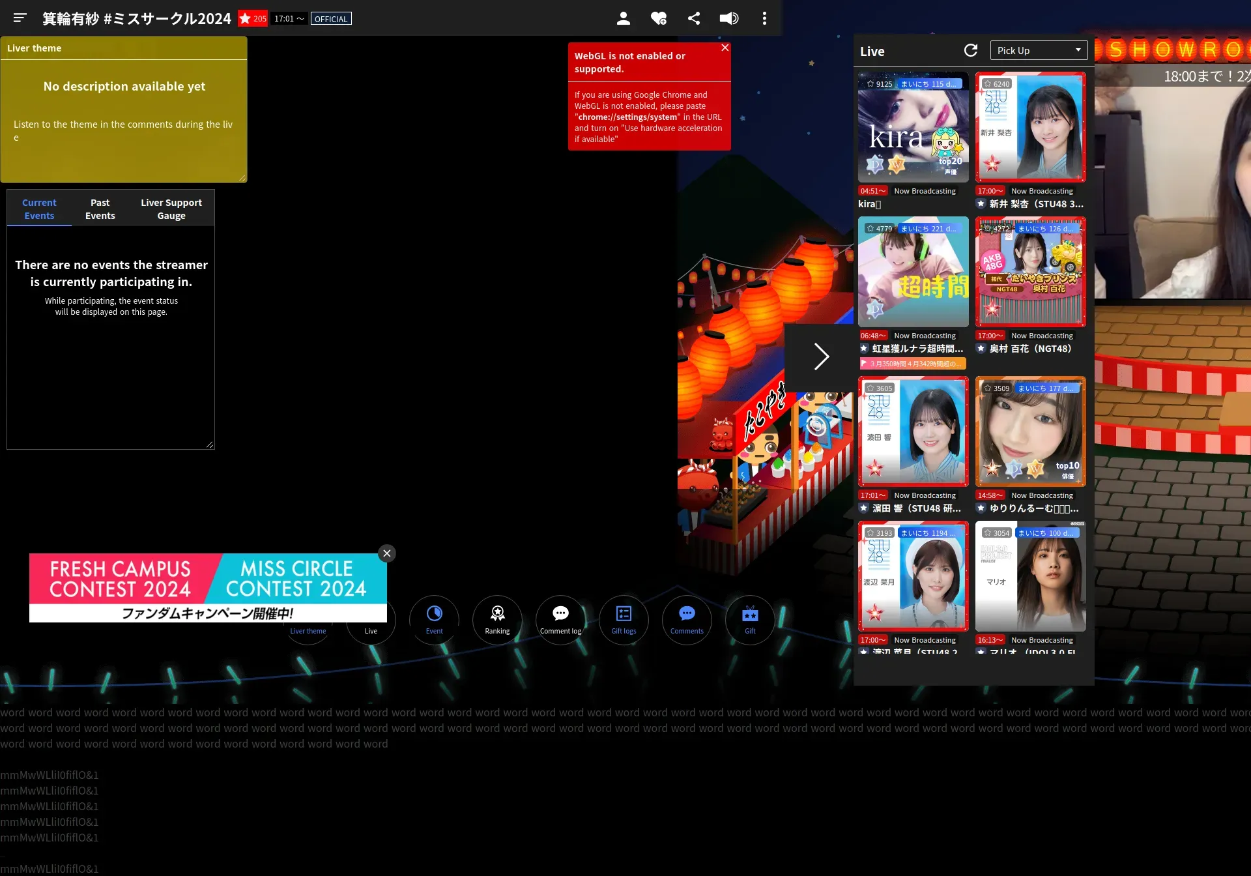Toggle the Comment log icon
The image size is (1251, 876).
pyautogui.click(x=560, y=619)
